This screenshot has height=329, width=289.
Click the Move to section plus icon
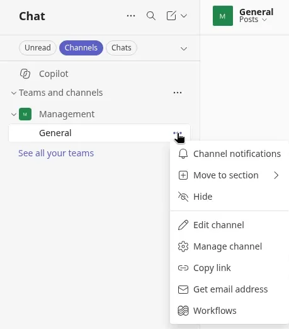(183, 175)
